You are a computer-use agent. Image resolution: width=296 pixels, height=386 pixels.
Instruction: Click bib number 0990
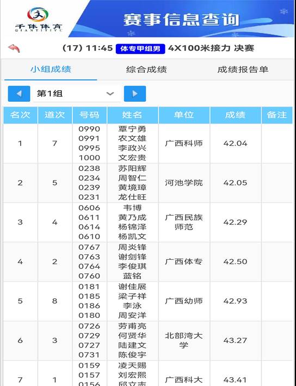click(89, 128)
